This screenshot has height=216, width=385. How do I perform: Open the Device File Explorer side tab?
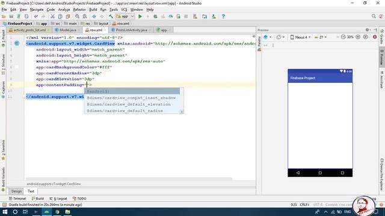(x=382, y=174)
